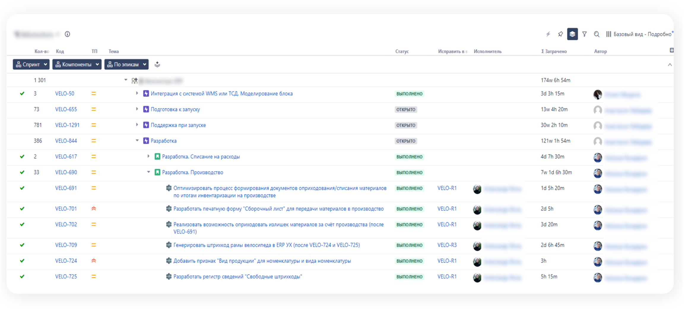Screen dimensions: 687x309
Task: Collapse Разработка. Производство story
Action: coord(148,172)
